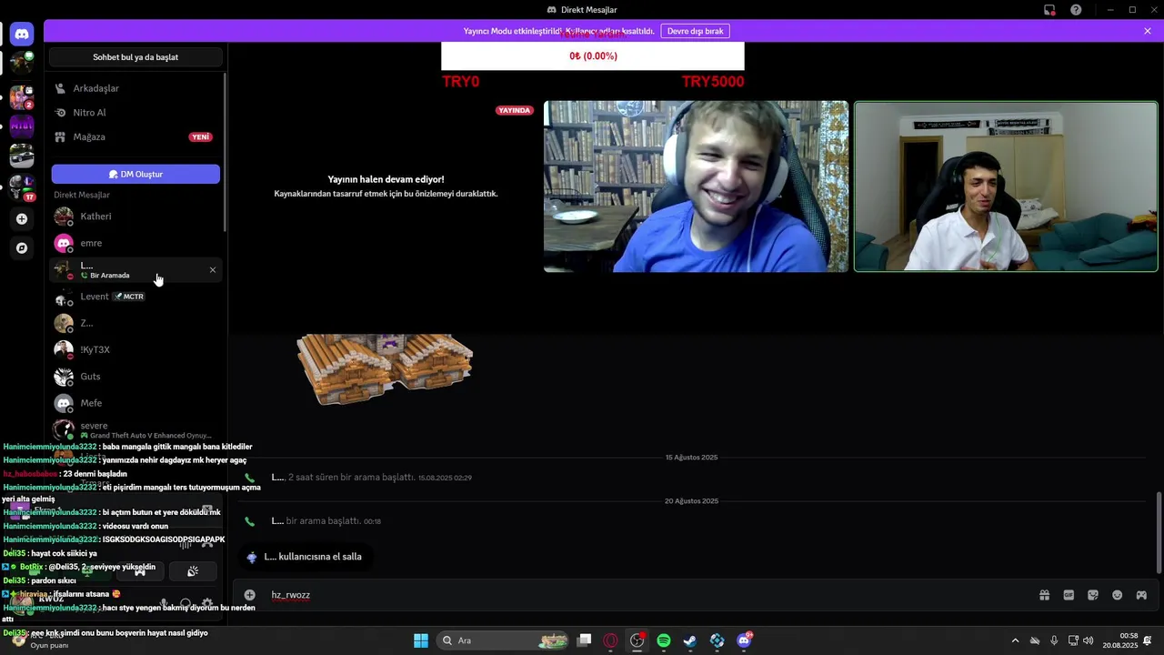This screenshot has height=655, width=1164.
Task: Open Discord home direct messages icon
Action: pos(22,34)
